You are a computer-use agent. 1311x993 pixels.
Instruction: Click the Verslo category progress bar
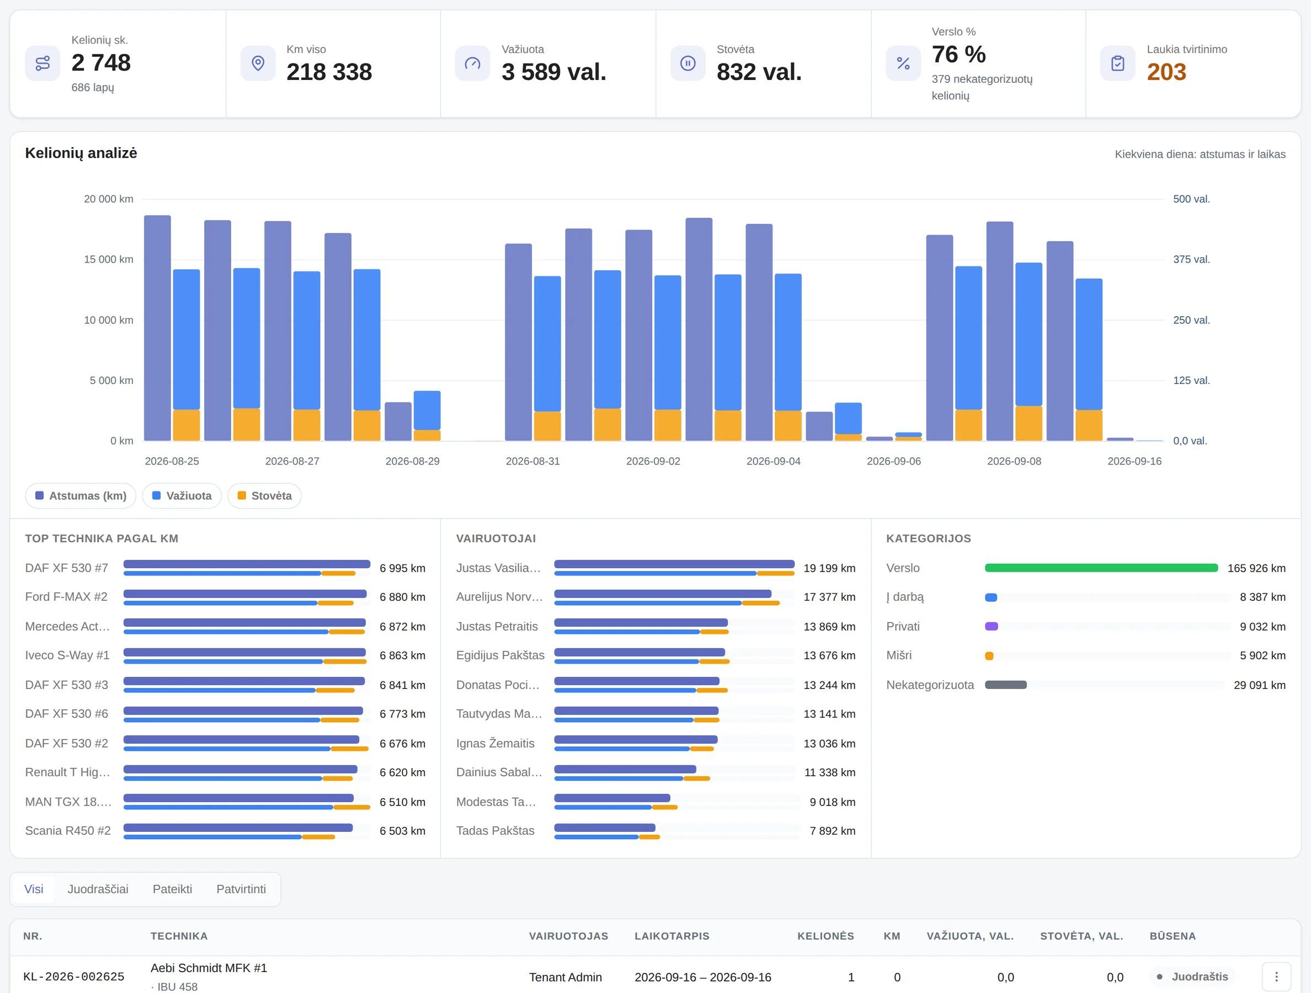coord(1101,568)
